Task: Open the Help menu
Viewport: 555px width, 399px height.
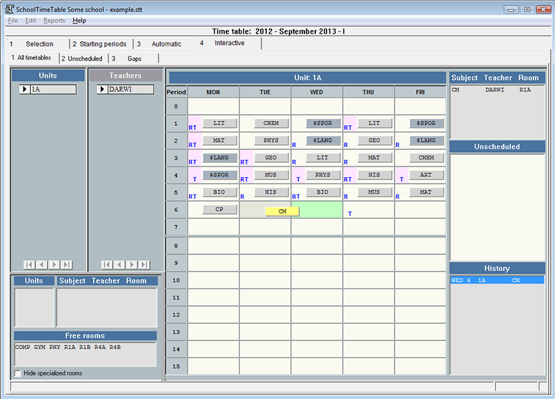Action: (x=79, y=20)
